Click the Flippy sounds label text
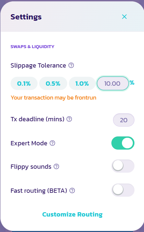 click(31, 167)
